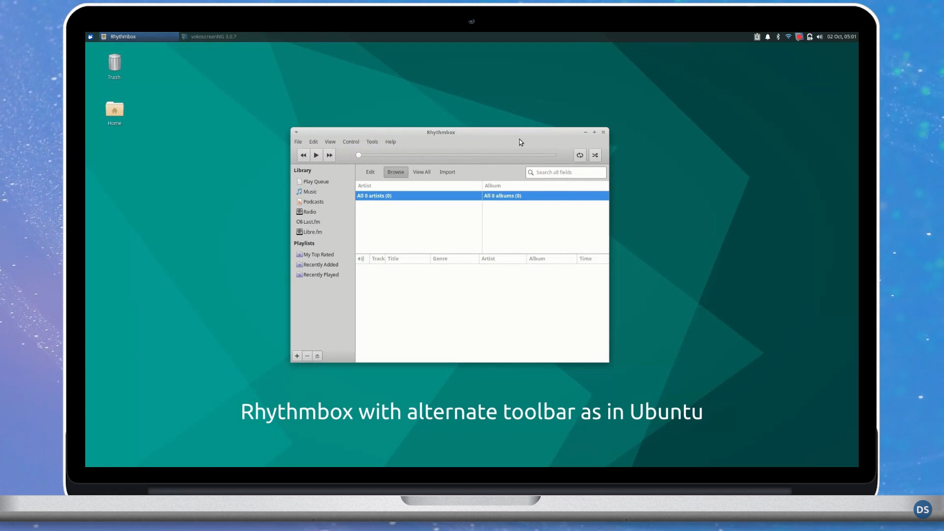Open the Control menu
Viewport: 944px width, 531px height.
pos(351,142)
